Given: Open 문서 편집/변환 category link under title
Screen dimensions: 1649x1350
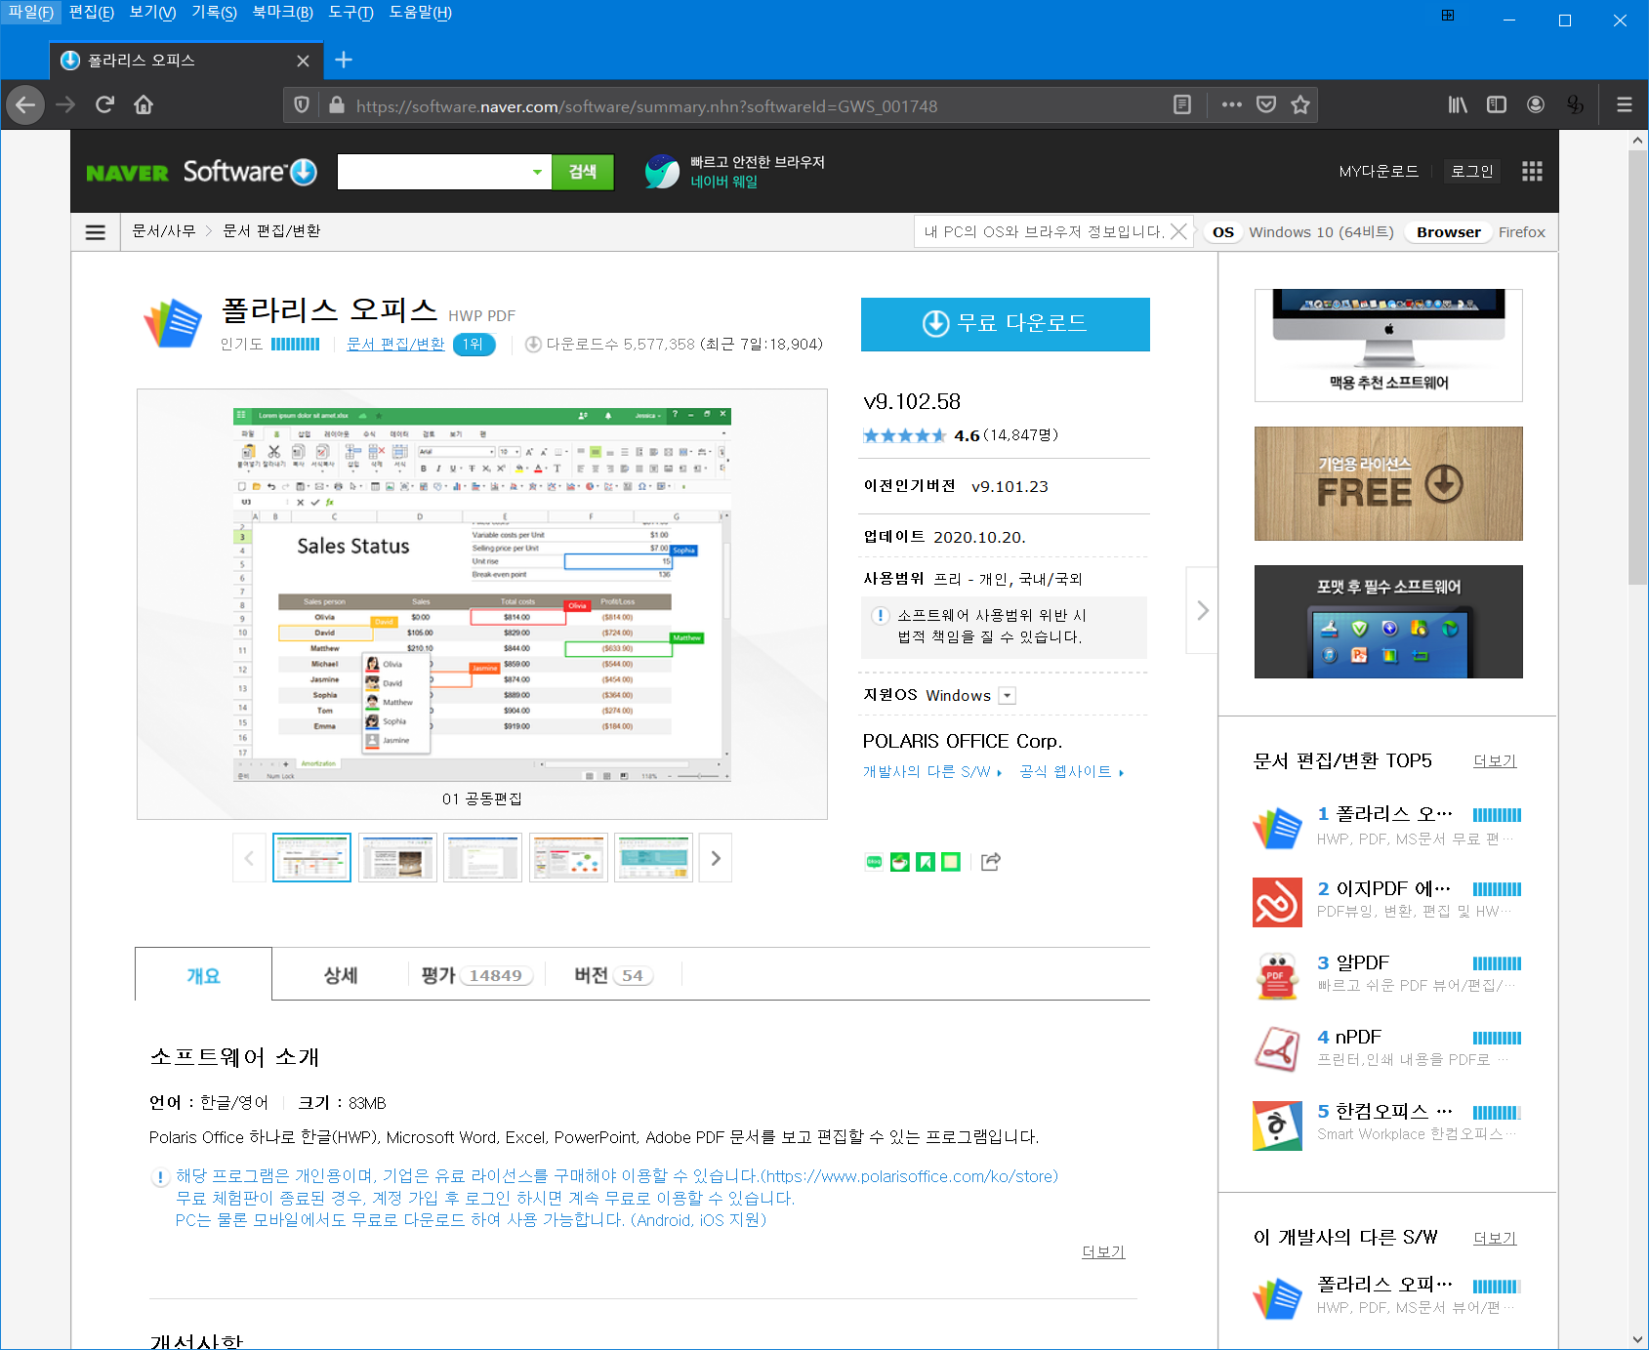Looking at the screenshot, I should (395, 344).
